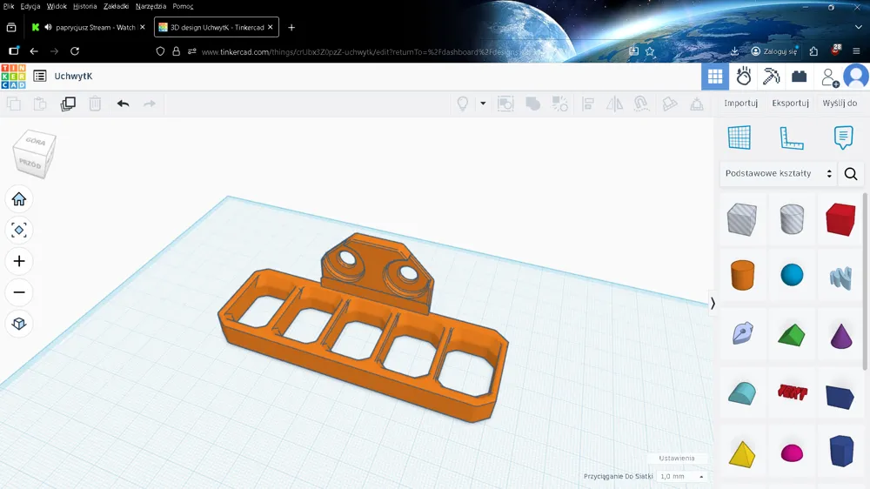Select the yellow pyramid shape

point(742,454)
